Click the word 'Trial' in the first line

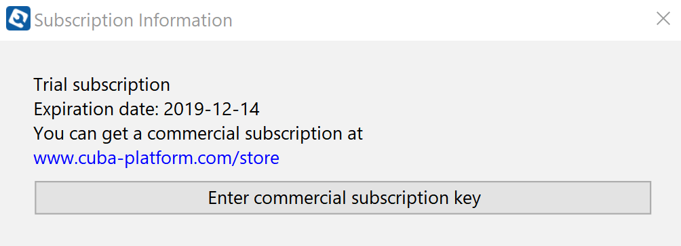point(50,85)
